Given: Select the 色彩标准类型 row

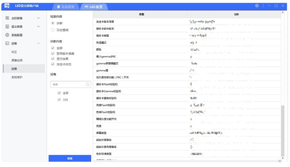Looking at the screenshot, I should pyautogui.click(x=187, y=154).
